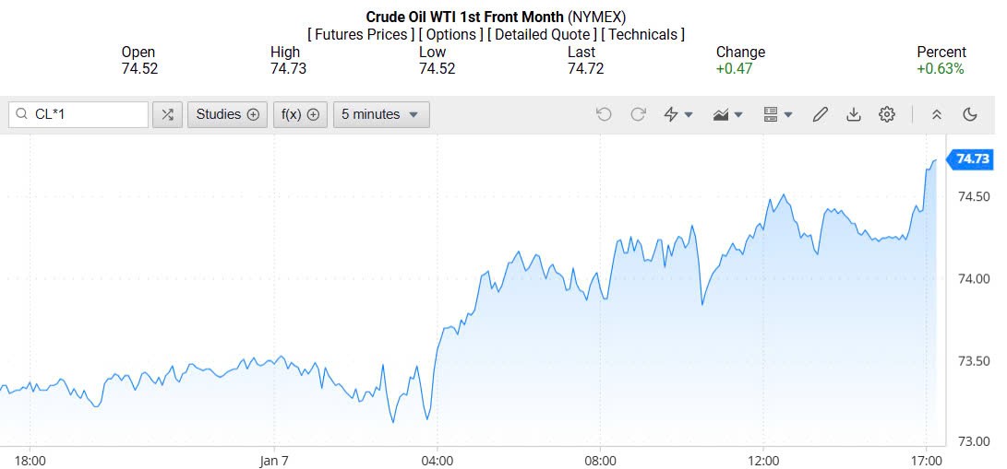
Task: Open the Technicals link
Action: [642, 34]
